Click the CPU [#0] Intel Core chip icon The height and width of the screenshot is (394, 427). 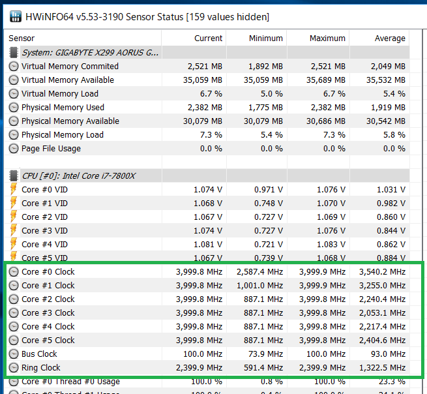point(14,175)
